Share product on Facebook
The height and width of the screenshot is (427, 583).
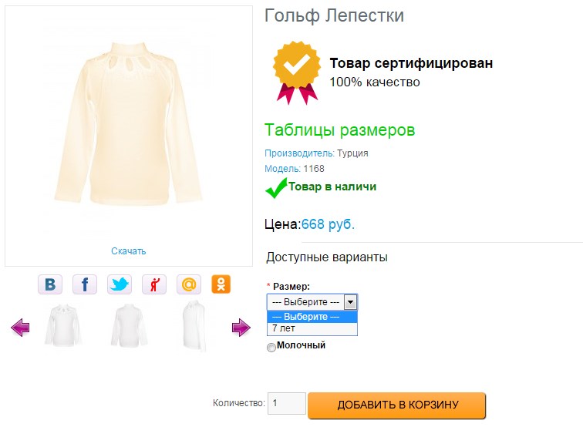(85, 284)
